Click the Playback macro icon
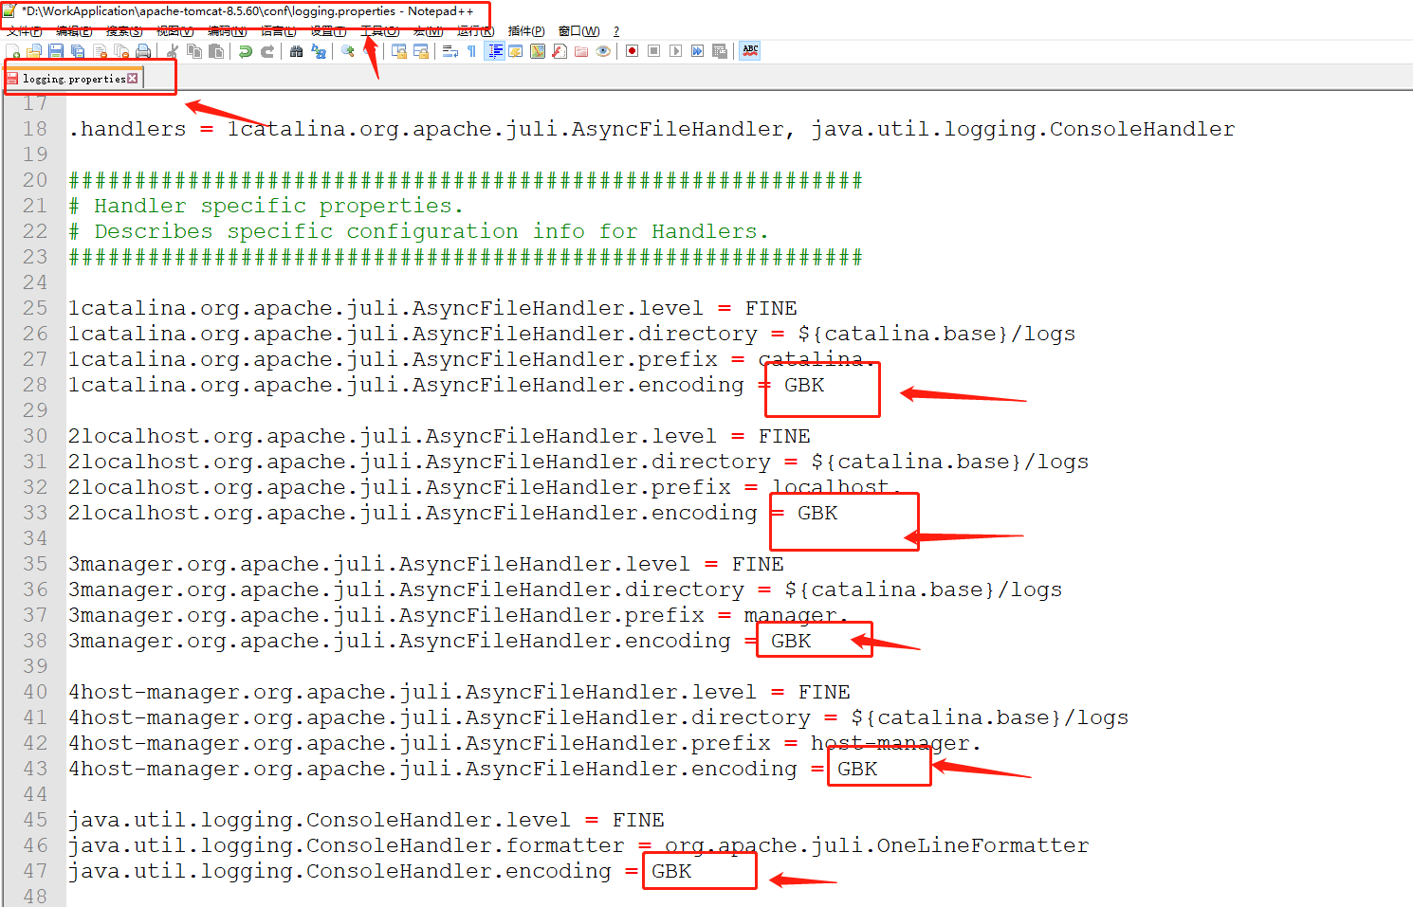 [x=675, y=51]
